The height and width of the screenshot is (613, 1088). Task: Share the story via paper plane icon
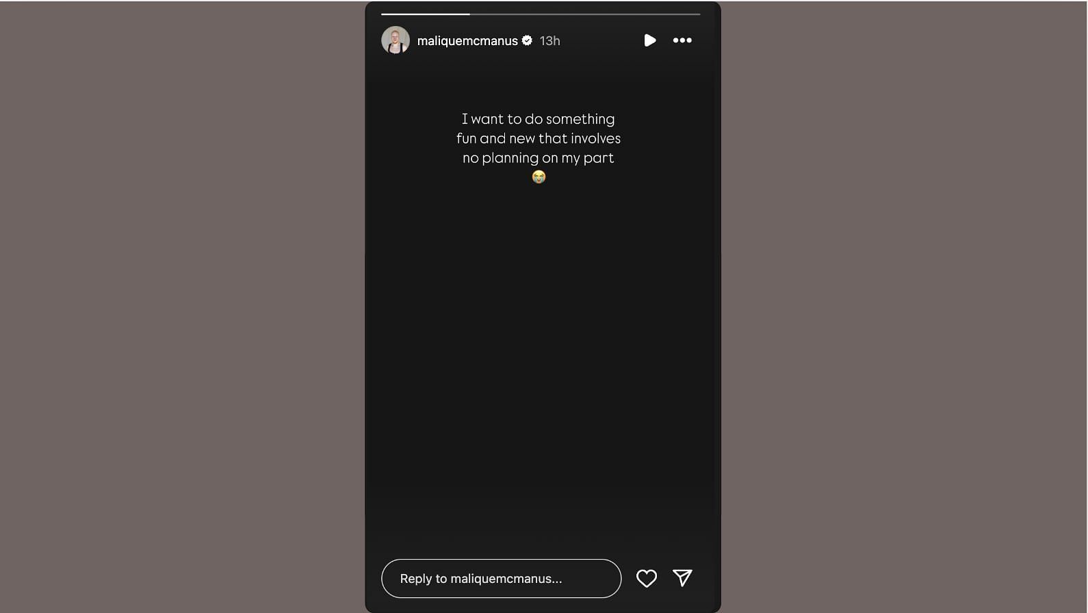[682, 578]
